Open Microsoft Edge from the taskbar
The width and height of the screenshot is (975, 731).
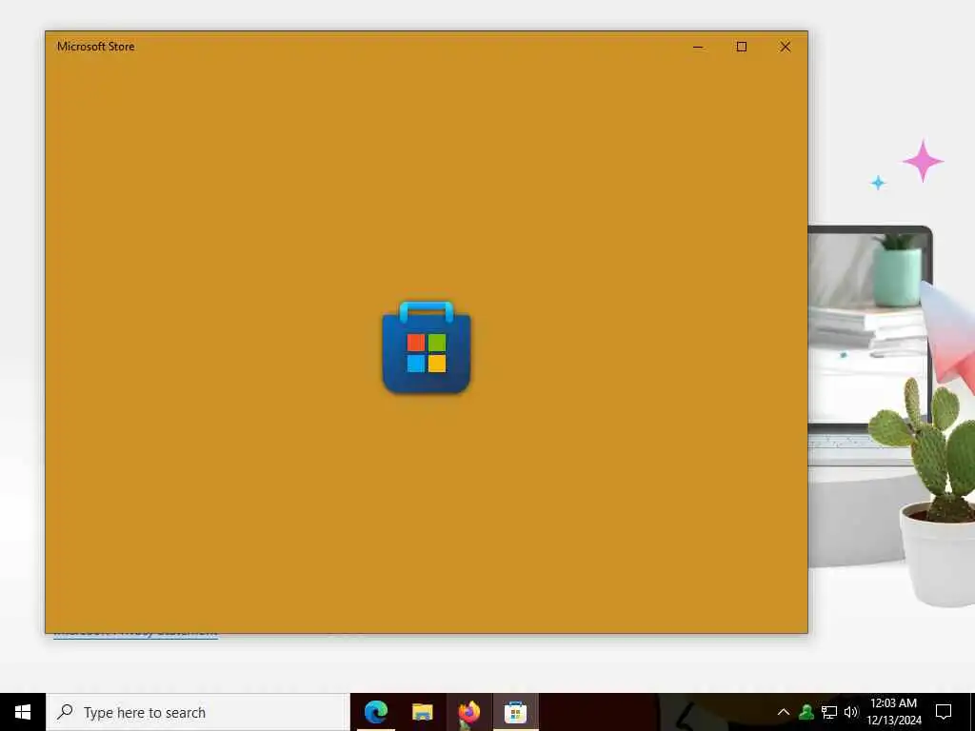pyautogui.click(x=376, y=712)
